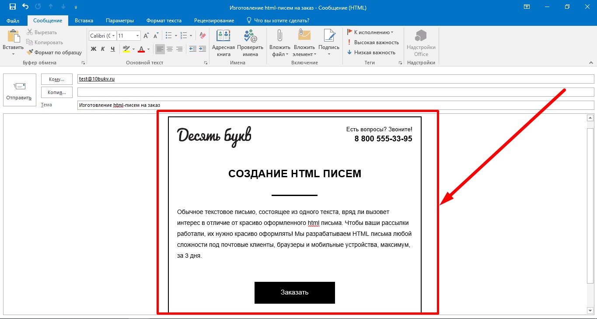Viewport: 597px width, 319px height.
Task: Toggle align text left
Action: [160, 49]
